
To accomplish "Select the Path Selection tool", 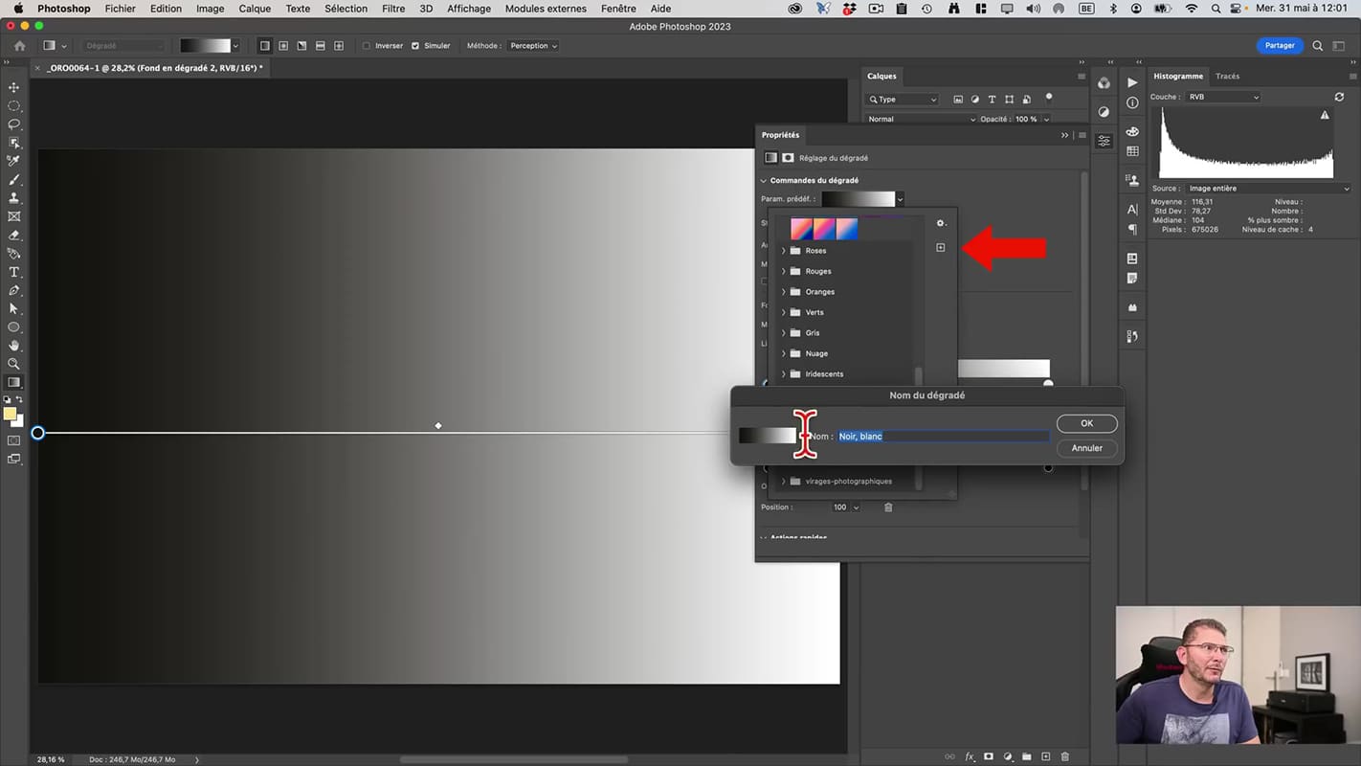I will (14, 308).
